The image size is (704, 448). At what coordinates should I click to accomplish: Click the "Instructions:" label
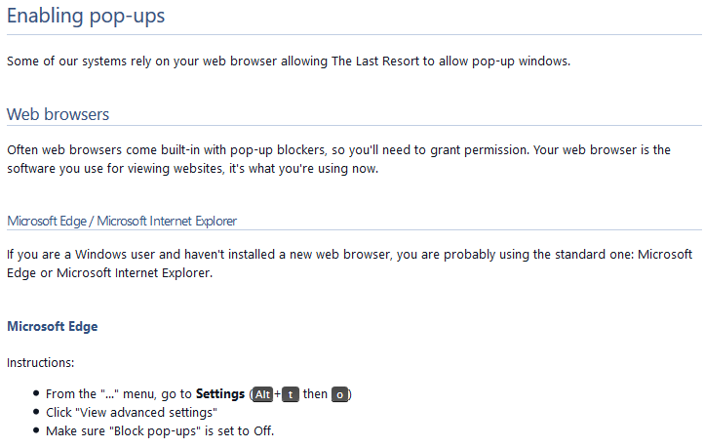click(40, 362)
